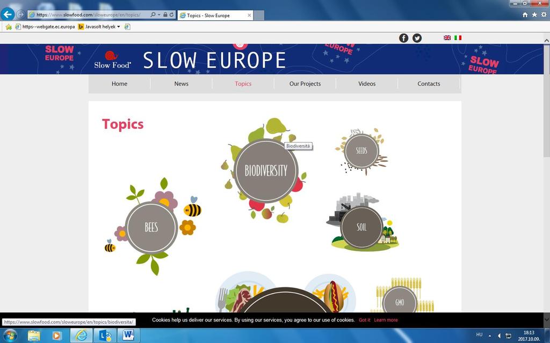
Task: Open the https--webgate.ec.europa favorite
Action: [45, 27]
